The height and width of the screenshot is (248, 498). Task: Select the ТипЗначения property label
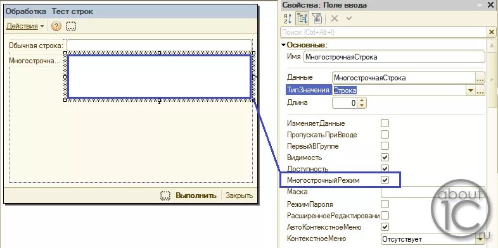[308, 90]
